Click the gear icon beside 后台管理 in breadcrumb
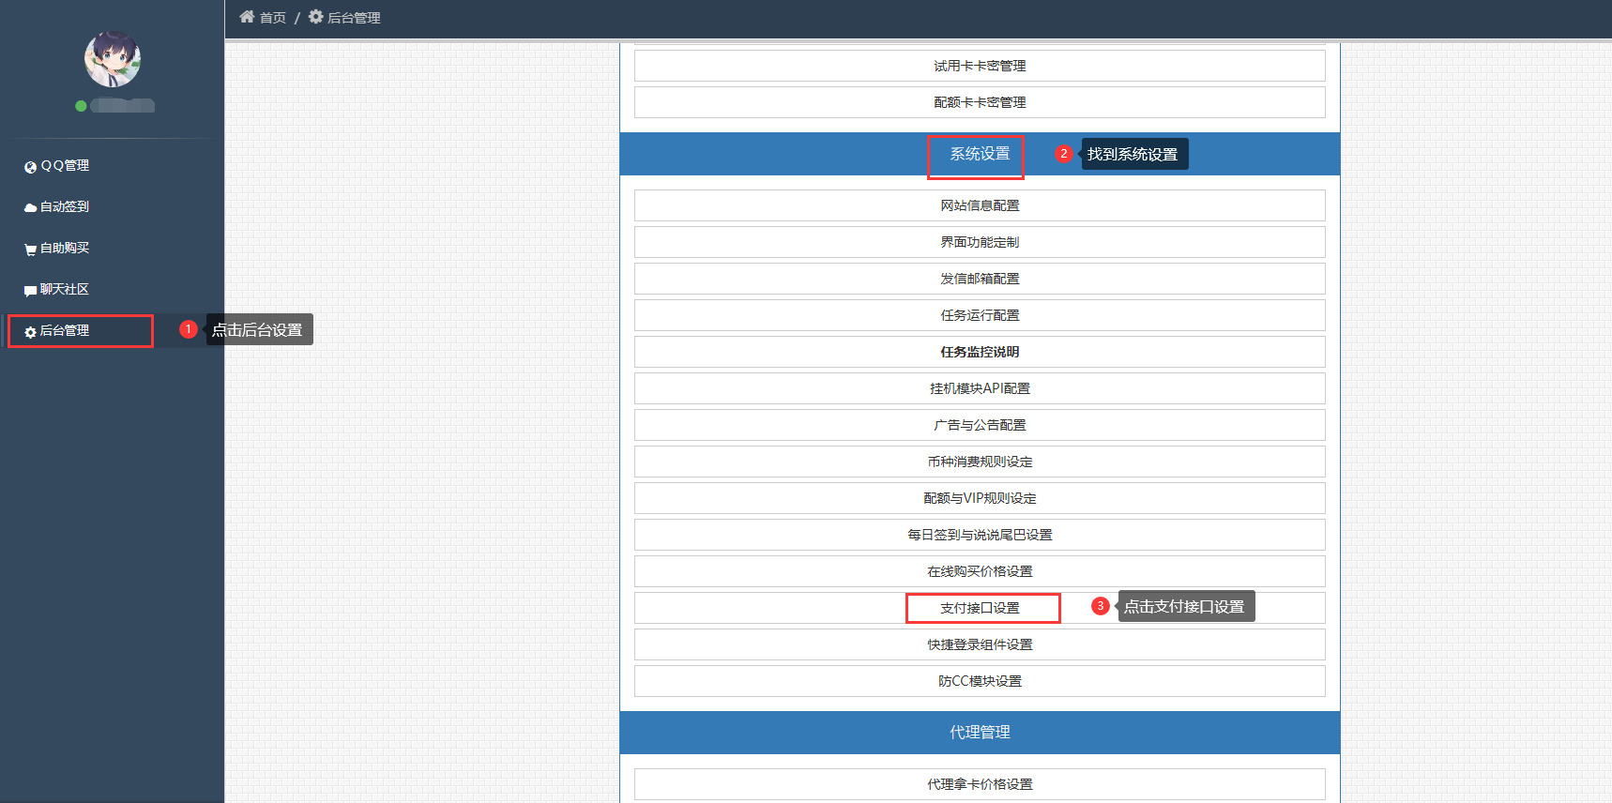This screenshot has height=803, width=1612. (x=316, y=17)
